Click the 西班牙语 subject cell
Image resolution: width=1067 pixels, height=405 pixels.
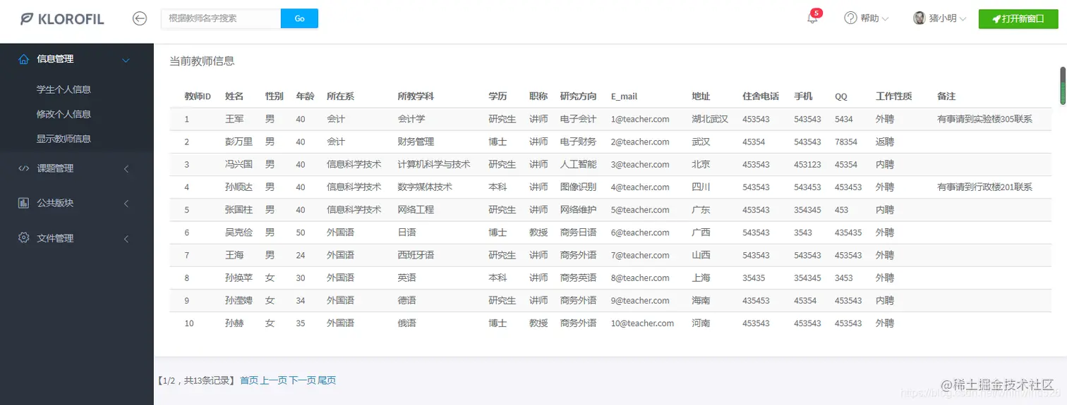(x=416, y=255)
